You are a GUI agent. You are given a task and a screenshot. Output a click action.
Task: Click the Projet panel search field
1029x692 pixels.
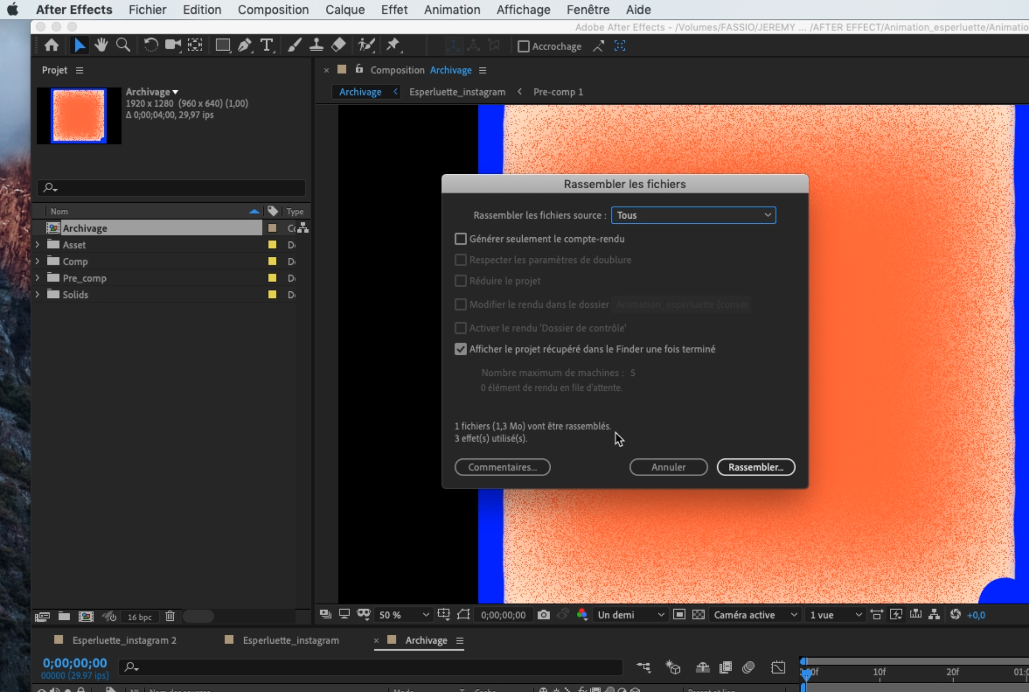pyautogui.click(x=172, y=188)
